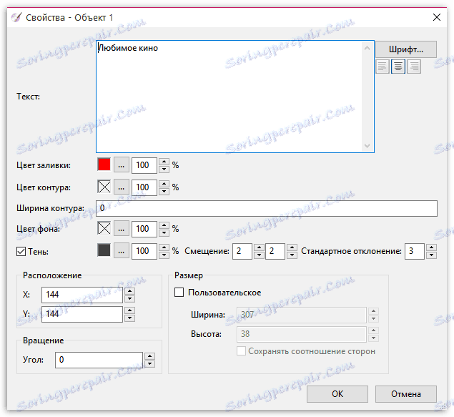Increase the X position value
This screenshot has height=417, width=454.
[129, 291]
